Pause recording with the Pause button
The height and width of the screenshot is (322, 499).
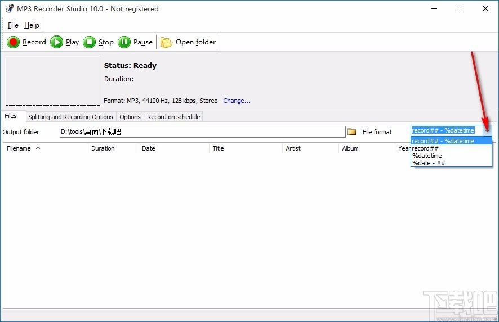coord(135,42)
